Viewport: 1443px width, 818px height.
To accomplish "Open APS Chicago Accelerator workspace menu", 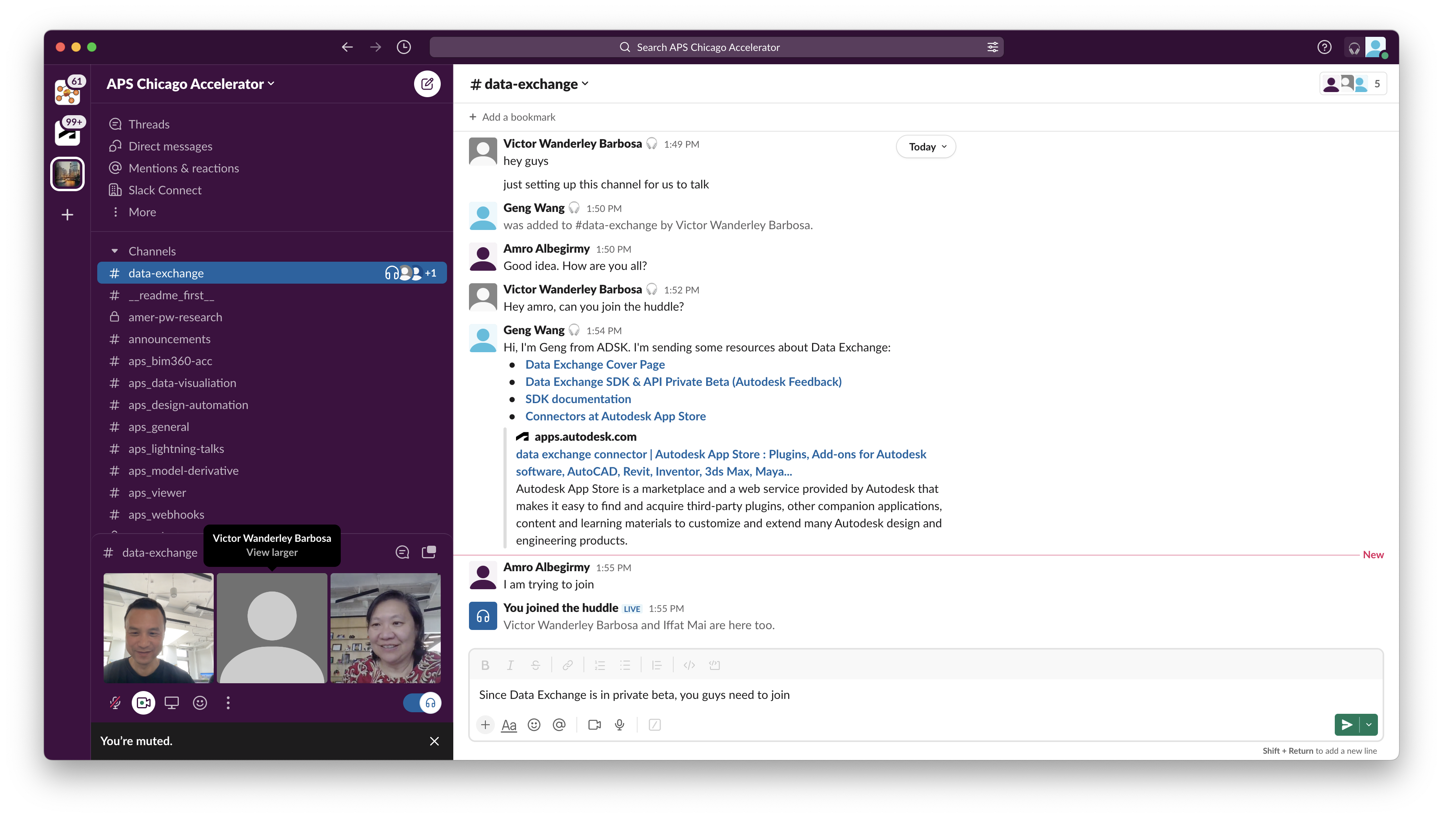I will [190, 84].
